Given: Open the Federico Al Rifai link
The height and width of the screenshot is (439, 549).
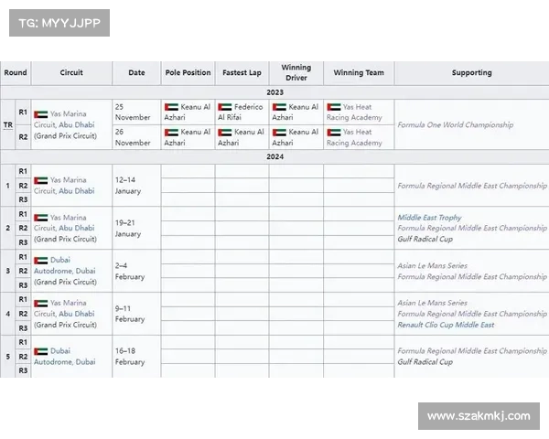Looking at the screenshot, I should click(241, 112).
